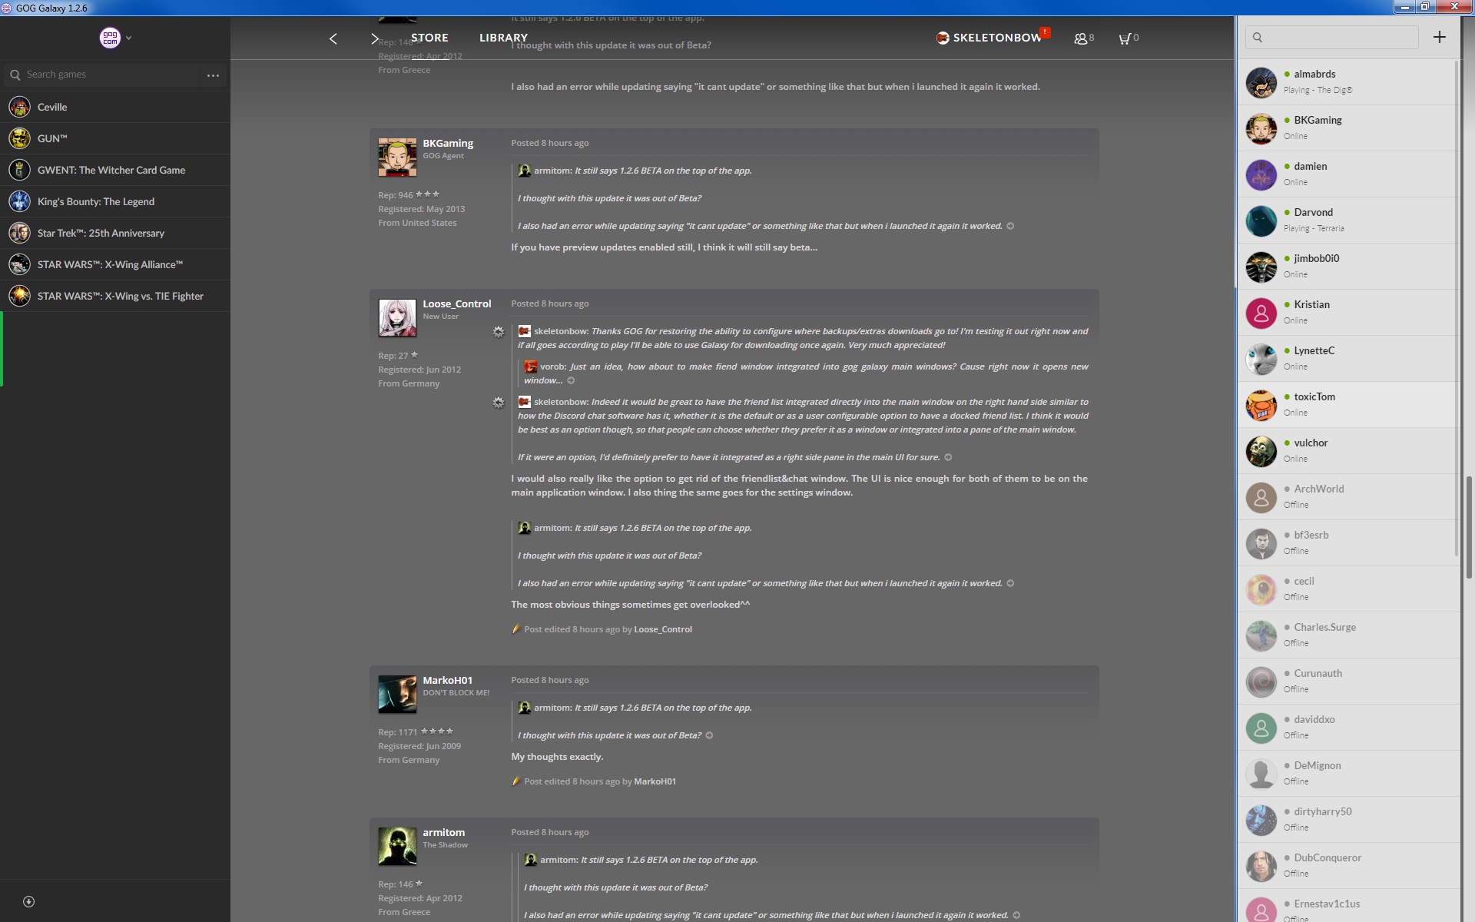Open the SKELETONBOW account menu

989,38
